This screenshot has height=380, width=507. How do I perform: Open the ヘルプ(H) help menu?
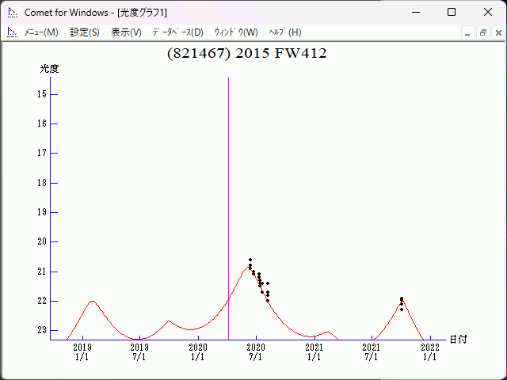pos(285,32)
